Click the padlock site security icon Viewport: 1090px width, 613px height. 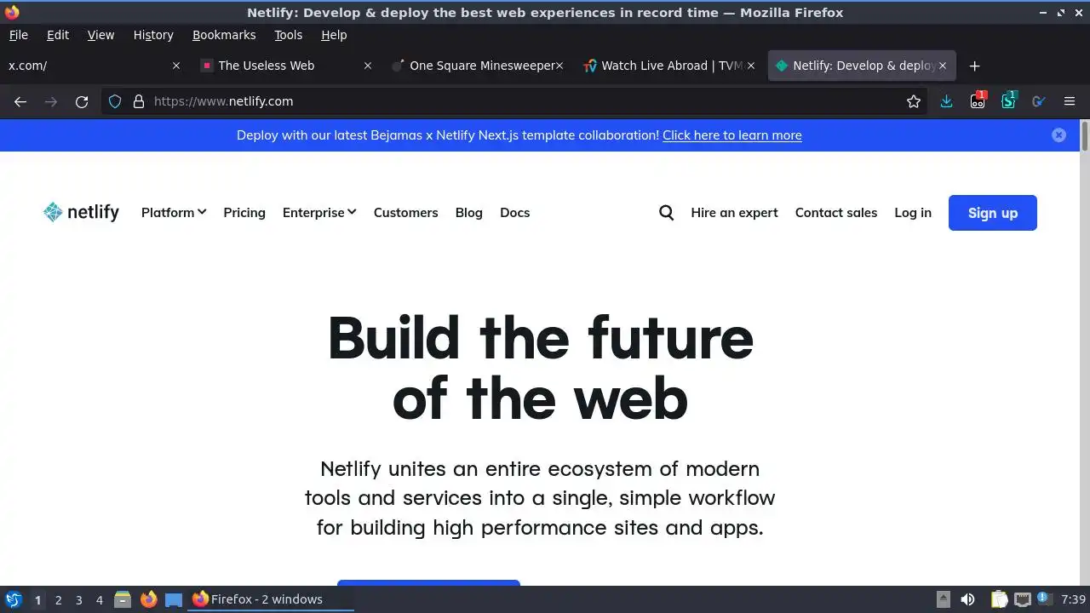tap(139, 101)
